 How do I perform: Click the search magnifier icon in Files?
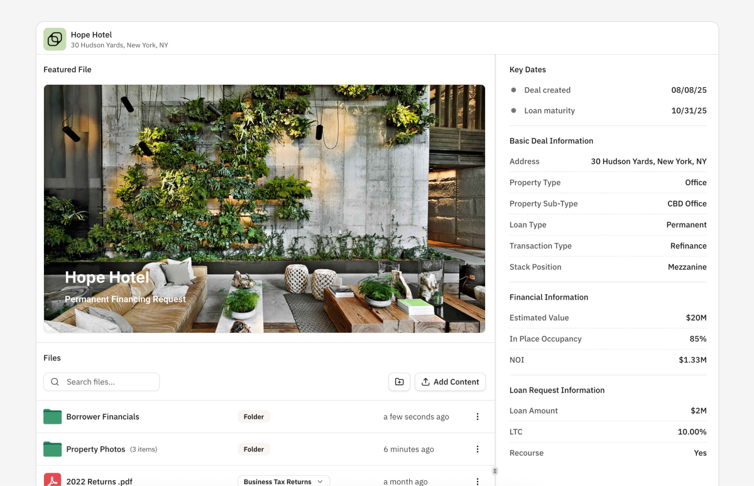tap(55, 381)
